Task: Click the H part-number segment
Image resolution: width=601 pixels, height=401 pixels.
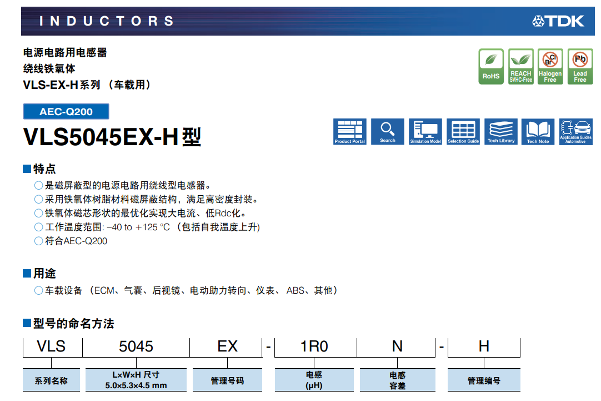Action: 484,346
